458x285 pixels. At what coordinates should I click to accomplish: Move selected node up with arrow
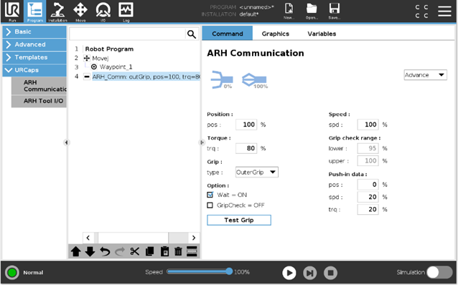click(x=76, y=251)
